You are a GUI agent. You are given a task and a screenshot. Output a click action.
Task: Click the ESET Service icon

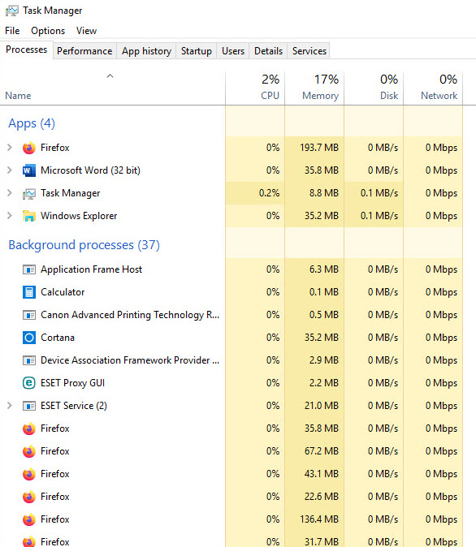(x=29, y=406)
